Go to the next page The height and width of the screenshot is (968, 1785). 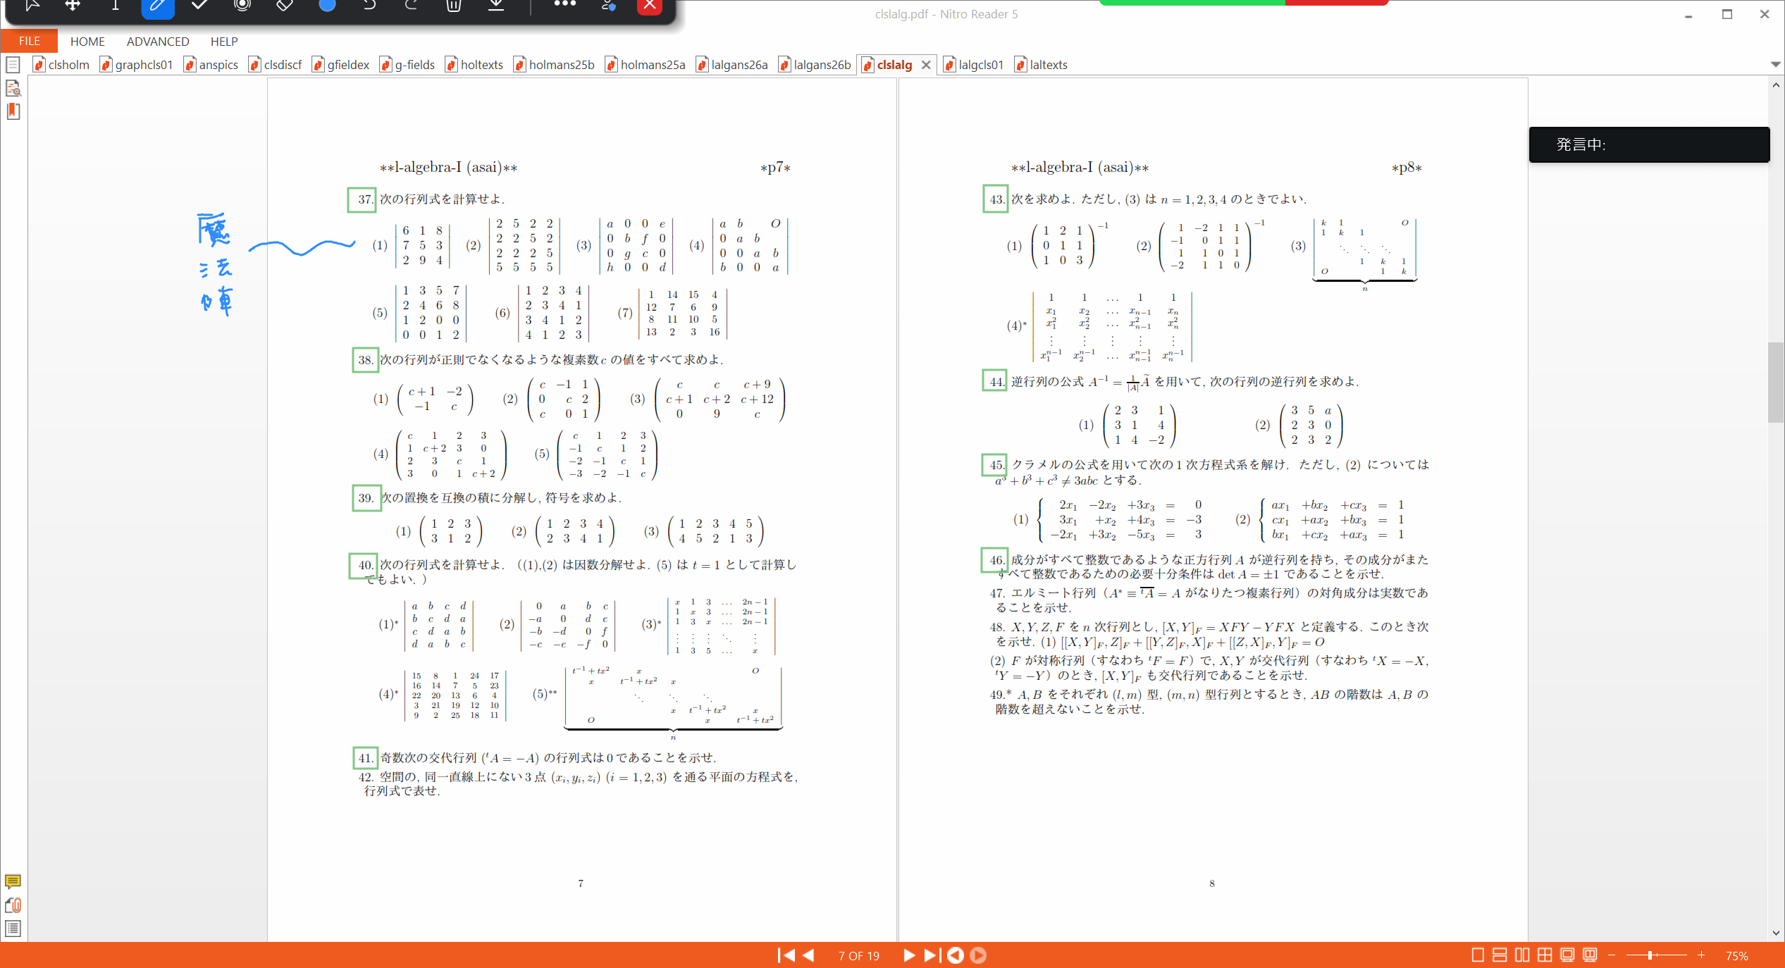click(909, 955)
